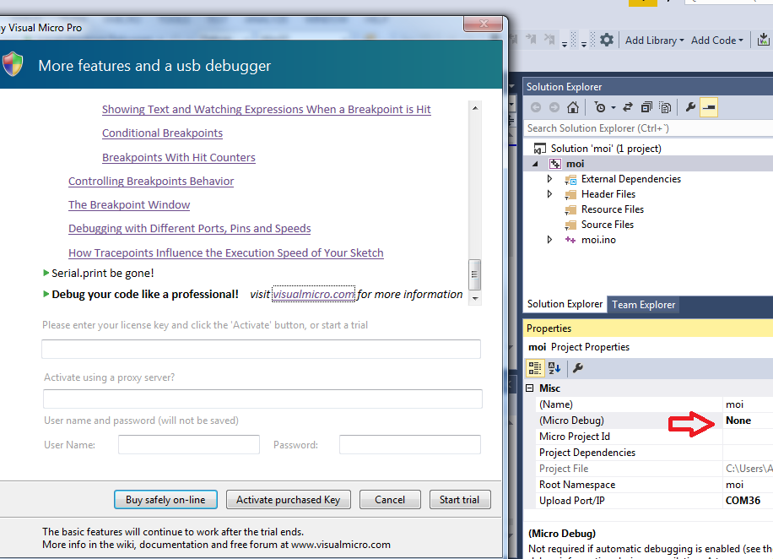
Task: Click the Show All Files icon
Action: [x=665, y=107]
